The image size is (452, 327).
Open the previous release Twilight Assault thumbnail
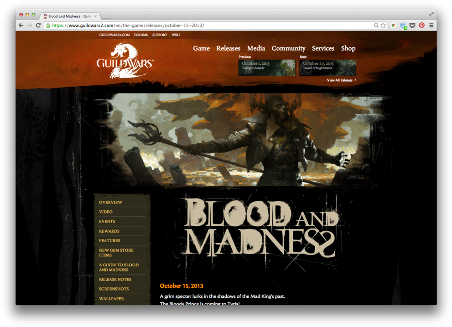(x=267, y=68)
